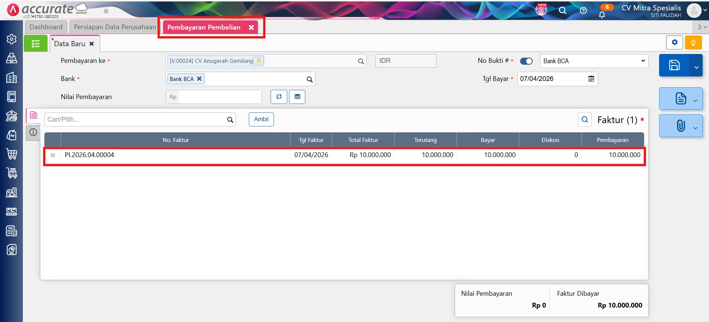The image size is (709, 322).
Task: Open the fixed asset sidebar icon
Action: coord(11,211)
